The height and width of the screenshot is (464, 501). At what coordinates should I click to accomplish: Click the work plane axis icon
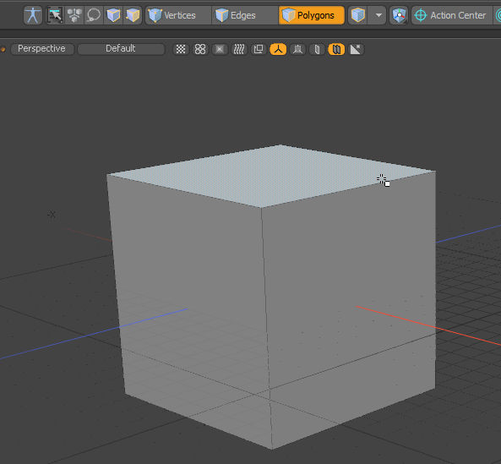(x=399, y=15)
